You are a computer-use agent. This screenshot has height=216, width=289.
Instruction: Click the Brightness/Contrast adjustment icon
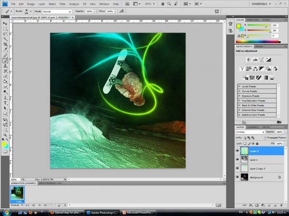[x=249, y=60]
